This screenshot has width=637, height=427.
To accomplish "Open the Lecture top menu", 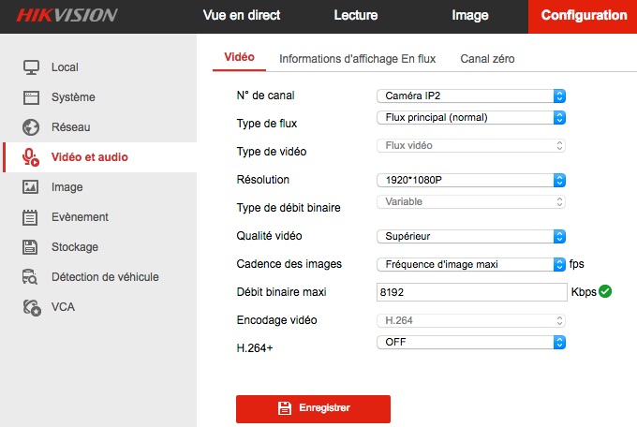I will (355, 16).
